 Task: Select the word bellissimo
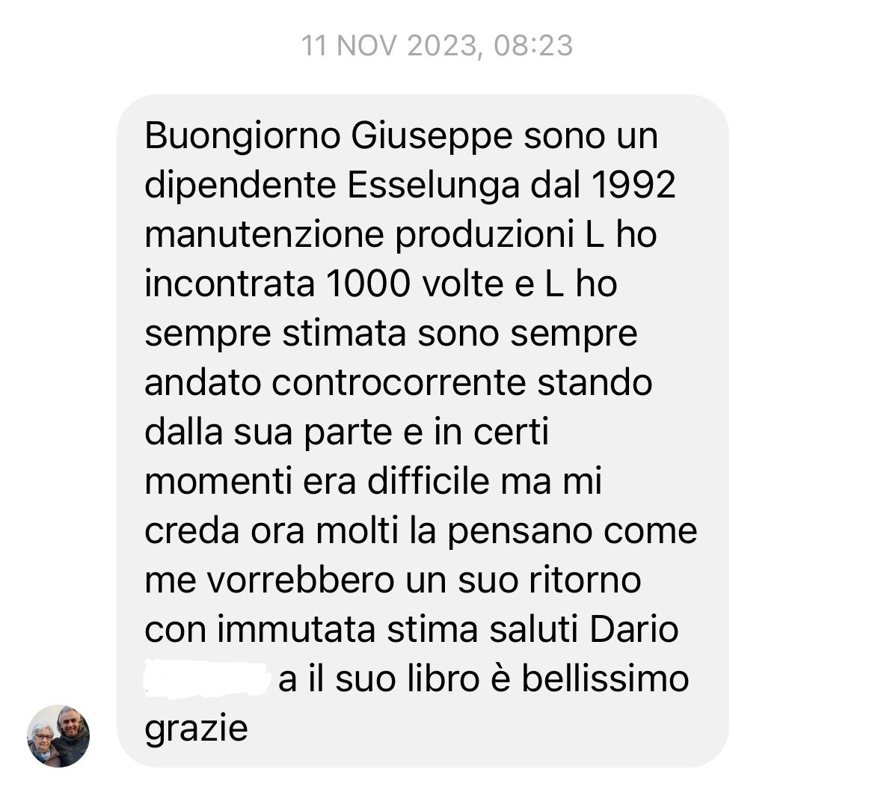[606, 679]
